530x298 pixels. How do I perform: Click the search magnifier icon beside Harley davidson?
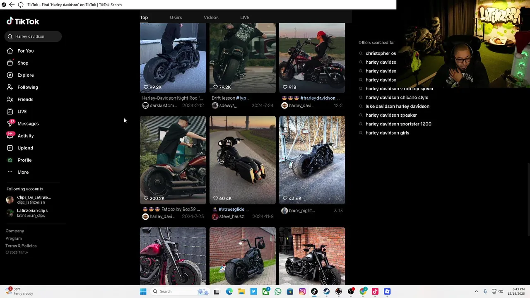click(10, 36)
